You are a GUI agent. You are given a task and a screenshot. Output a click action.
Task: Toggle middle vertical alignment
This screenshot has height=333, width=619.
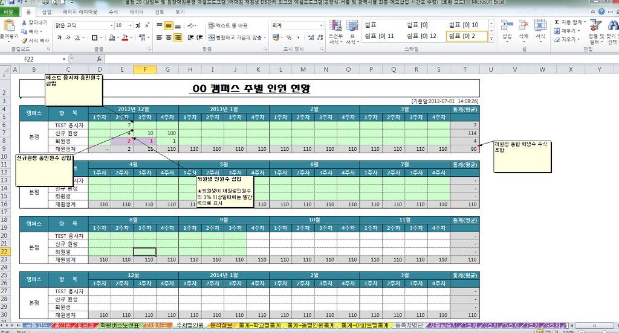pyautogui.click(x=169, y=25)
